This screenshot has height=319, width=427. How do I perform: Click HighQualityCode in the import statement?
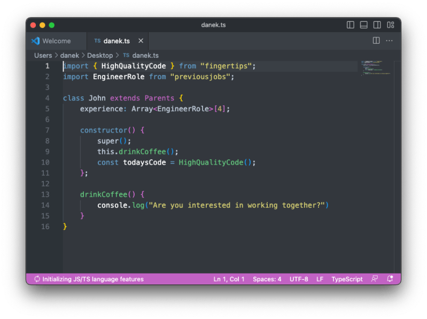pyautogui.click(x=134, y=66)
